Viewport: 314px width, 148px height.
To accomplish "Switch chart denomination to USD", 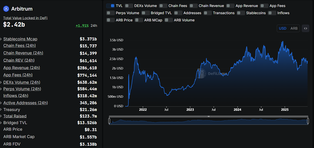I will click(282, 28).
